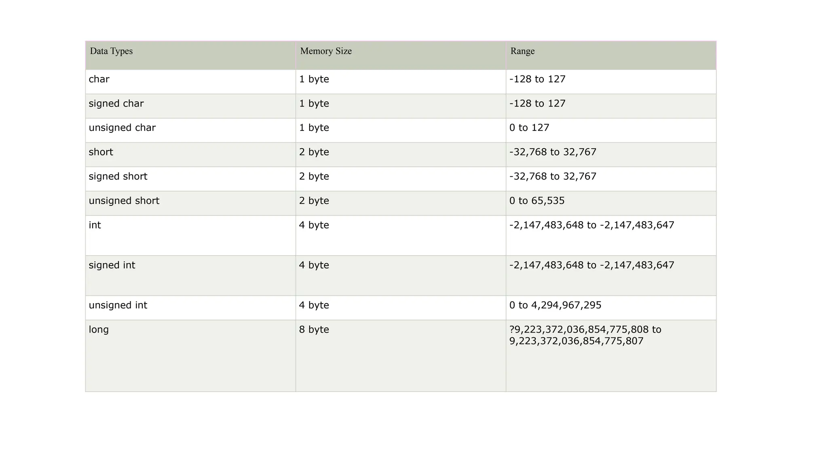This screenshot has height=465, width=828.
Task: Select the short data type cell
Action: pos(101,152)
